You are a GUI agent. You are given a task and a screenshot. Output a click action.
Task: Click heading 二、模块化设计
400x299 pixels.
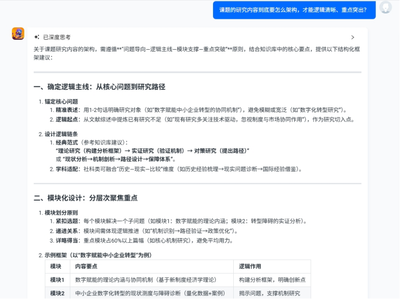pos(85,198)
